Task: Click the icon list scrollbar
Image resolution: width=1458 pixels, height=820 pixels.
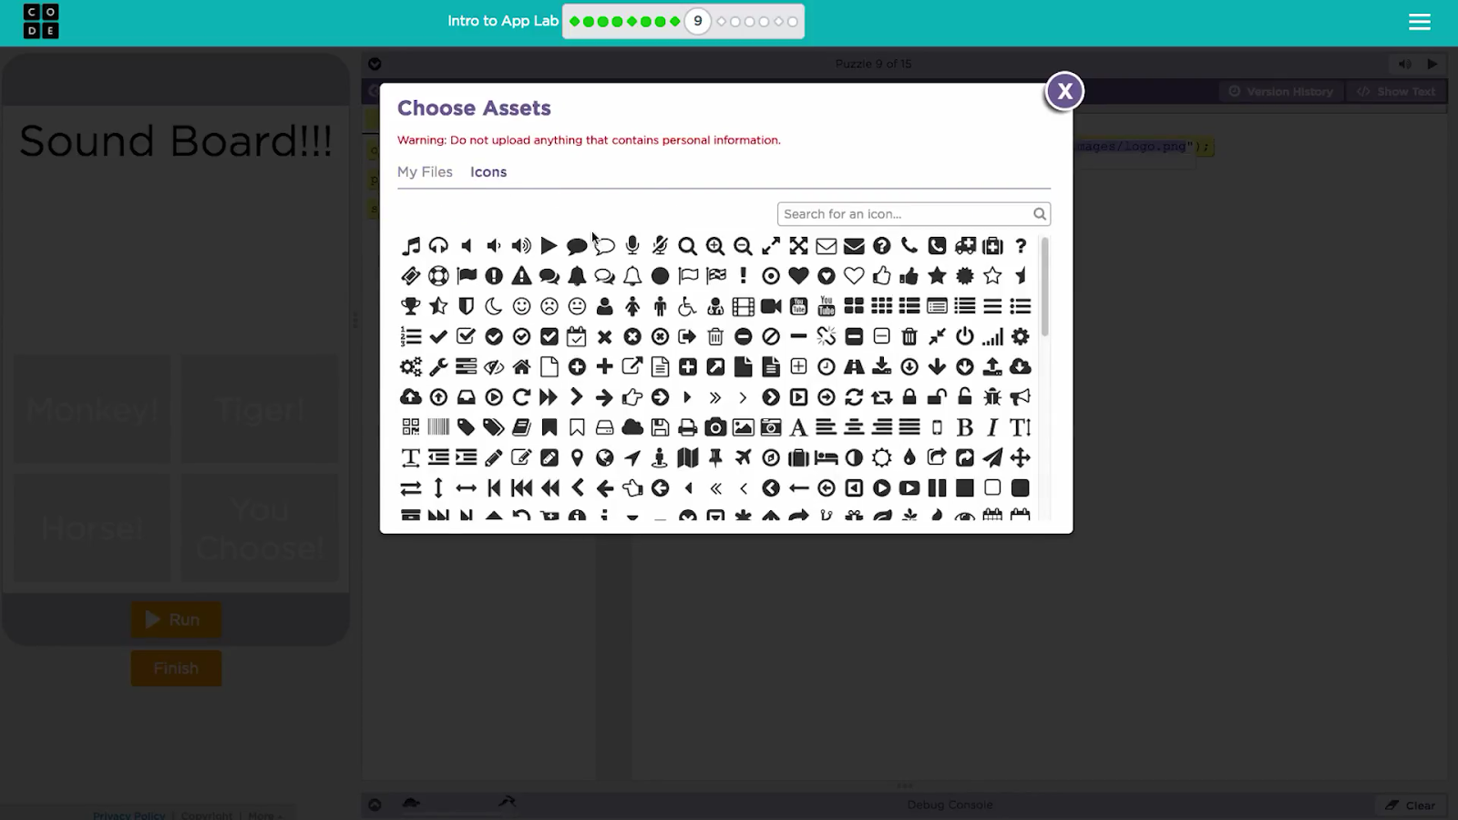Action: pos(1044,287)
